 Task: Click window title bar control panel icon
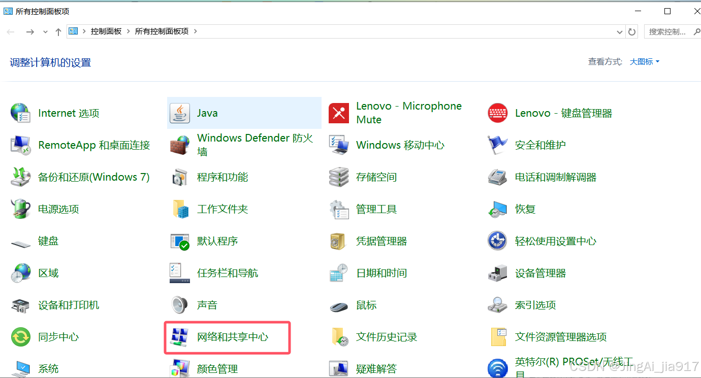8,11
